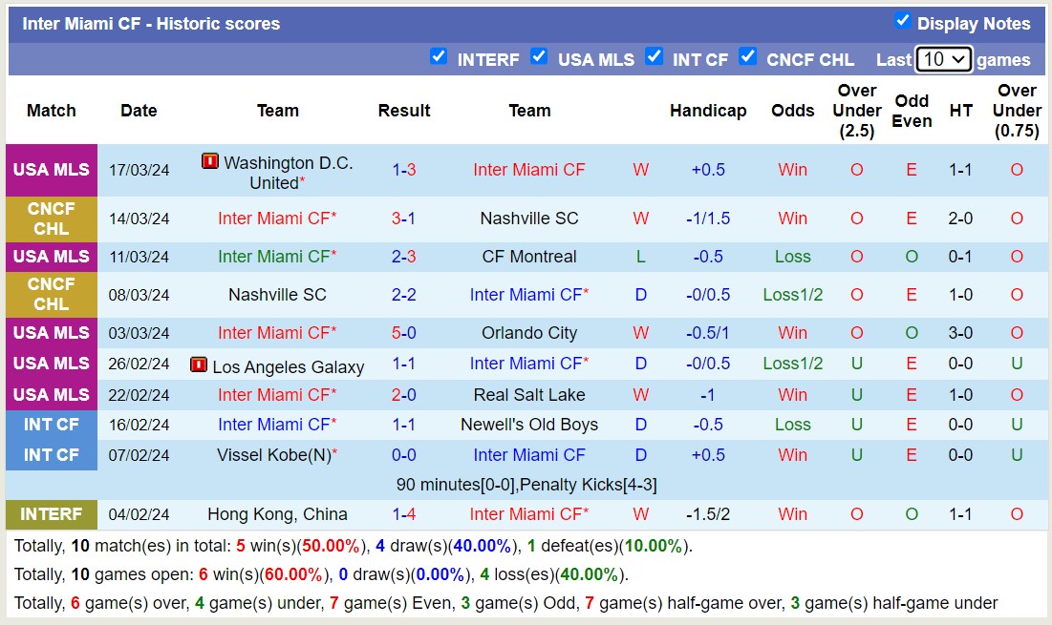The image size is (1052, 625).
Task: Uncheck the INTERF filter checkbox
Action: (x=439, y=56)
